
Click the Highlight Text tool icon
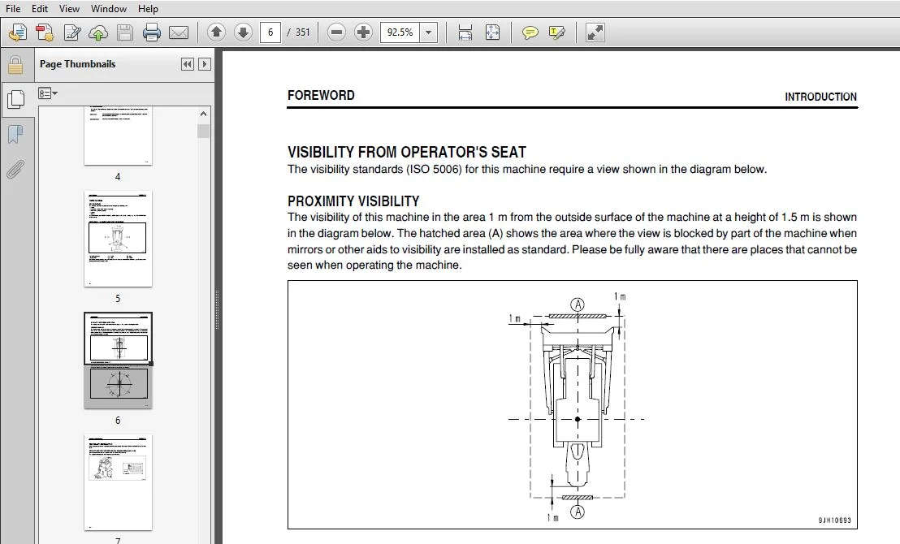coord(556,32)
